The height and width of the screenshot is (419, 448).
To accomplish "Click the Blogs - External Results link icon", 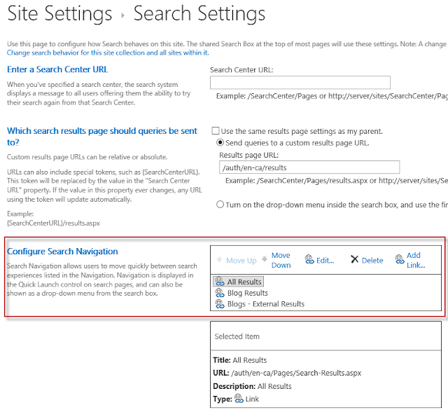I will coord(220,303).
